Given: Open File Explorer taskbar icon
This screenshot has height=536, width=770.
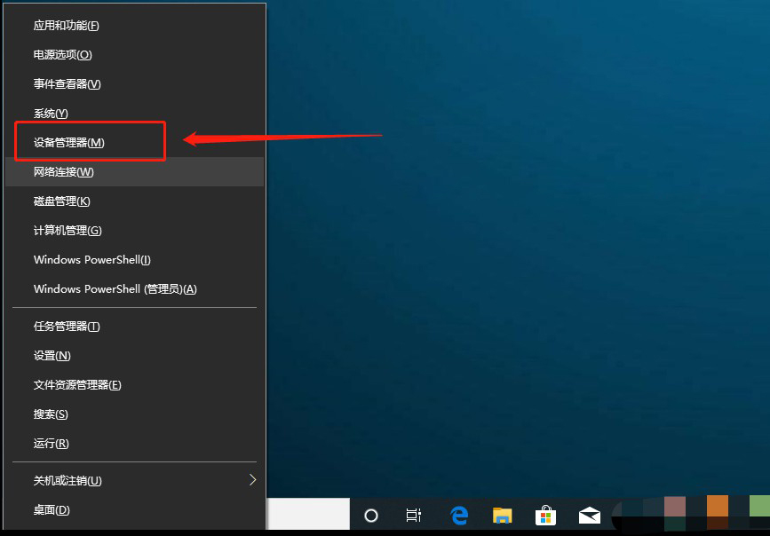Looking at the screenshot, I should click(x=503, y=516).
